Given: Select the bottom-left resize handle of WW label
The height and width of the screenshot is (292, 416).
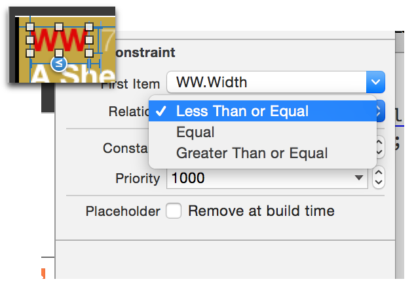Looking at the screenshot, I should pos(30,53).
